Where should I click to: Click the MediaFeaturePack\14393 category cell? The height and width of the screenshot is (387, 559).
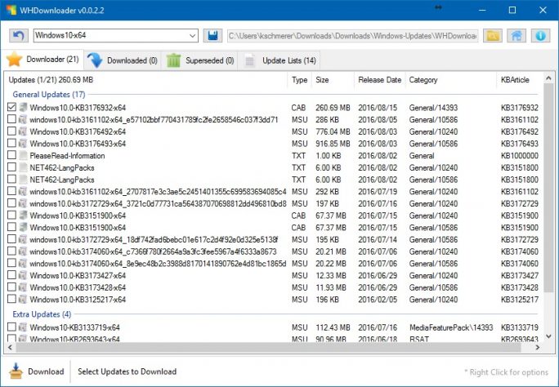(451, 327)
